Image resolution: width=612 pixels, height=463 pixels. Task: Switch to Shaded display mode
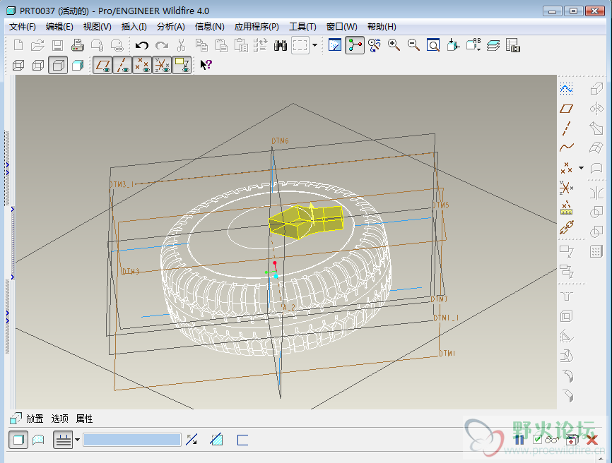[x=78, y=65]
